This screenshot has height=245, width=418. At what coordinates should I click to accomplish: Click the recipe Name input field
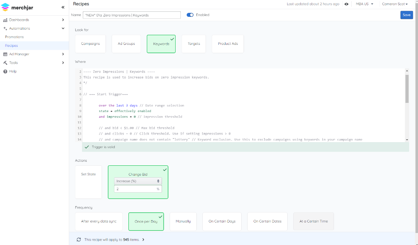pyautogui.click(x=132, y=15)
